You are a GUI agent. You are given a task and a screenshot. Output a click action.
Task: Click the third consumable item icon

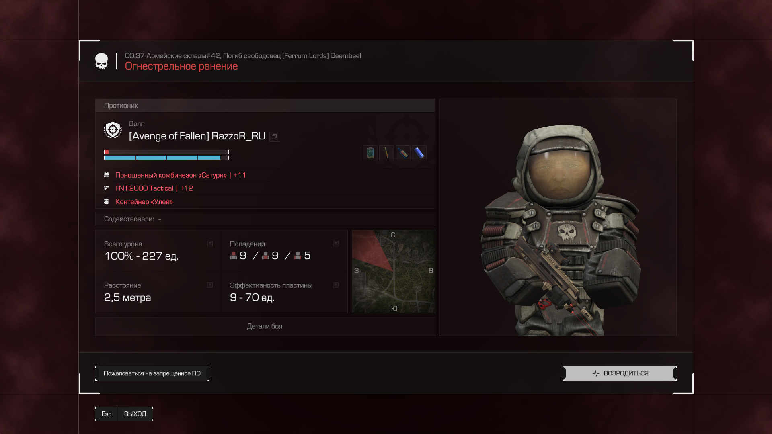pos(403,153)
